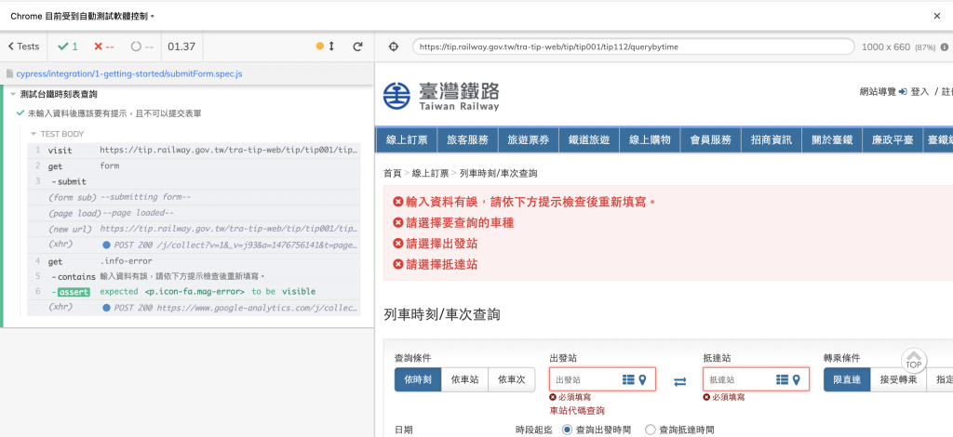Select the 查詢抵達時間 radio button
The image size is (953, 437).
pos(651,430)
